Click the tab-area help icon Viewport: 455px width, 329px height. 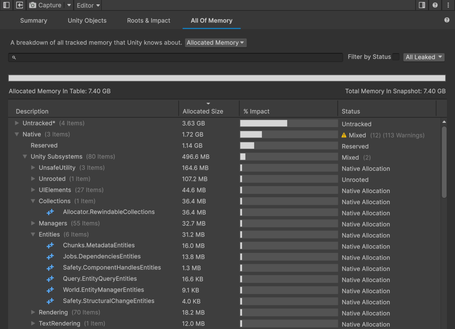tap(447, 20)
